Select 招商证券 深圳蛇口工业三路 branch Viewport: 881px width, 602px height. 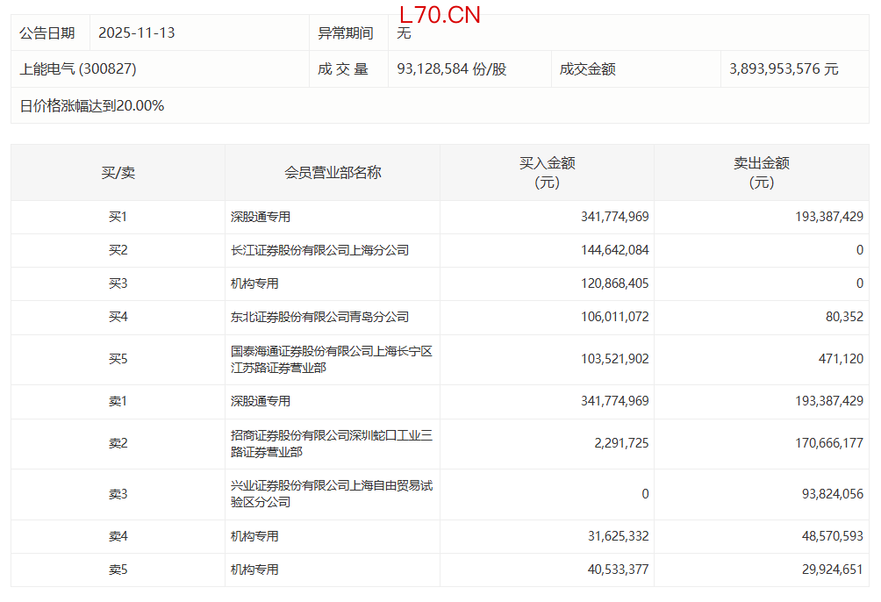tap(331, 443)
